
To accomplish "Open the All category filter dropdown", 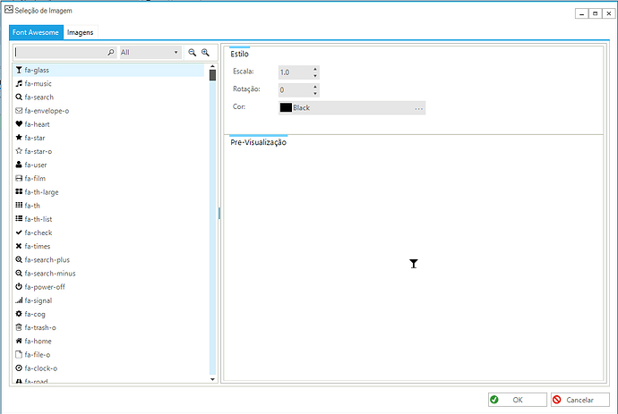I will [150, 53].
